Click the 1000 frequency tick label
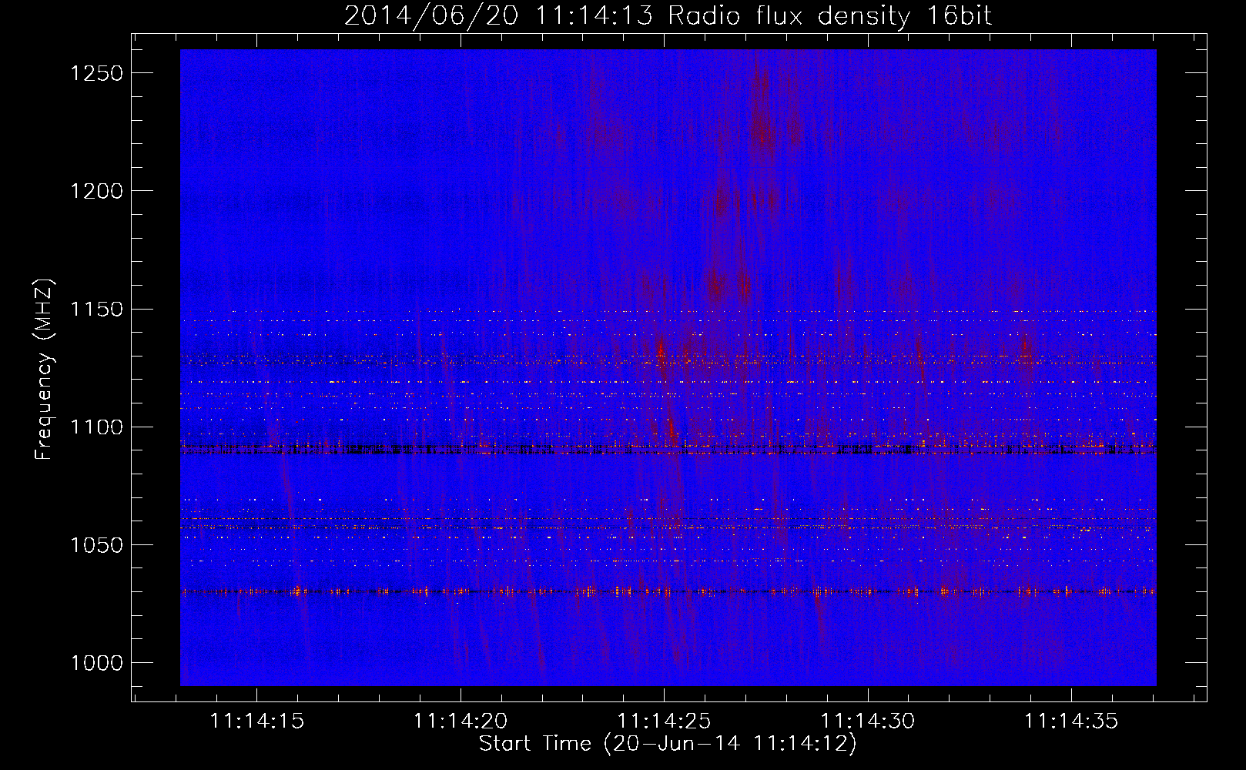The image size is (1246, 770). pyautogui.click(x=96, y=663)
